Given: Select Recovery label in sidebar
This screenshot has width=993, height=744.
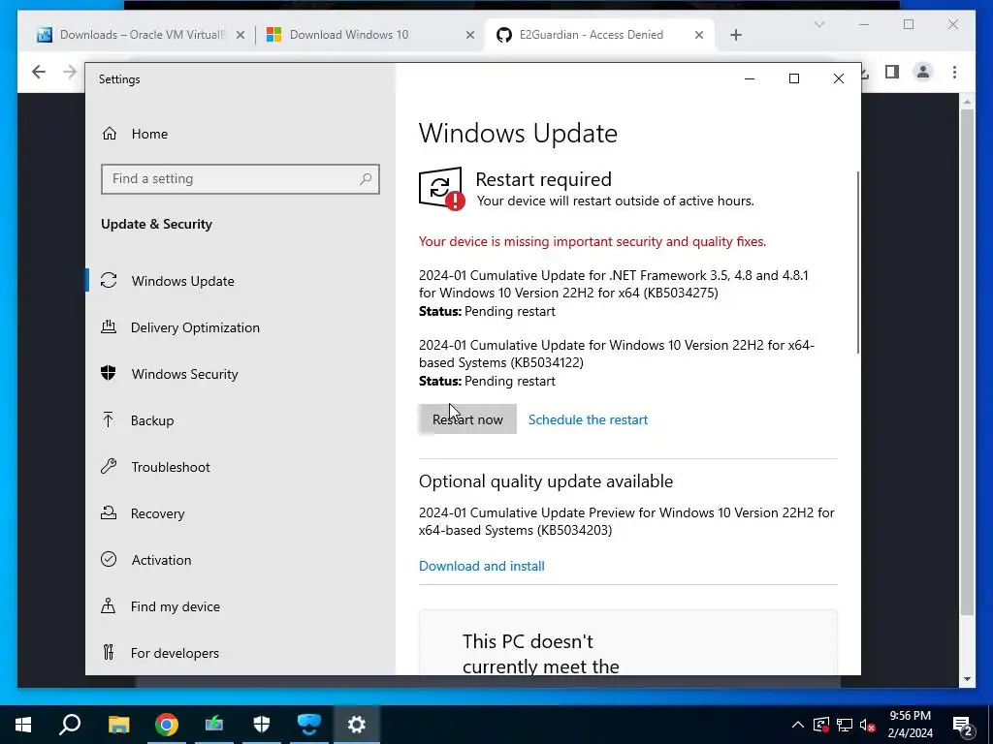Looking at the screenshot, I should (x=158, y=513).
